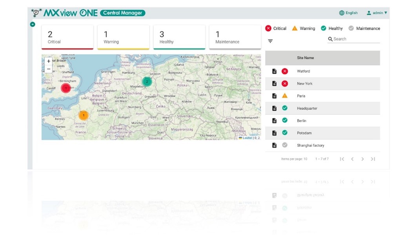417x242 pixels.
Task: Open the New York row document icon
Action: point(274,83)
